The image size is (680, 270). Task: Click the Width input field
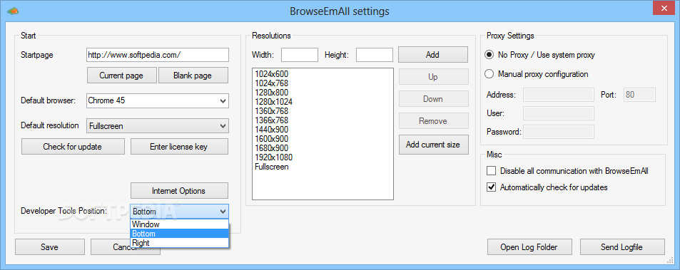pyautogui.click(x=300, y=55)
